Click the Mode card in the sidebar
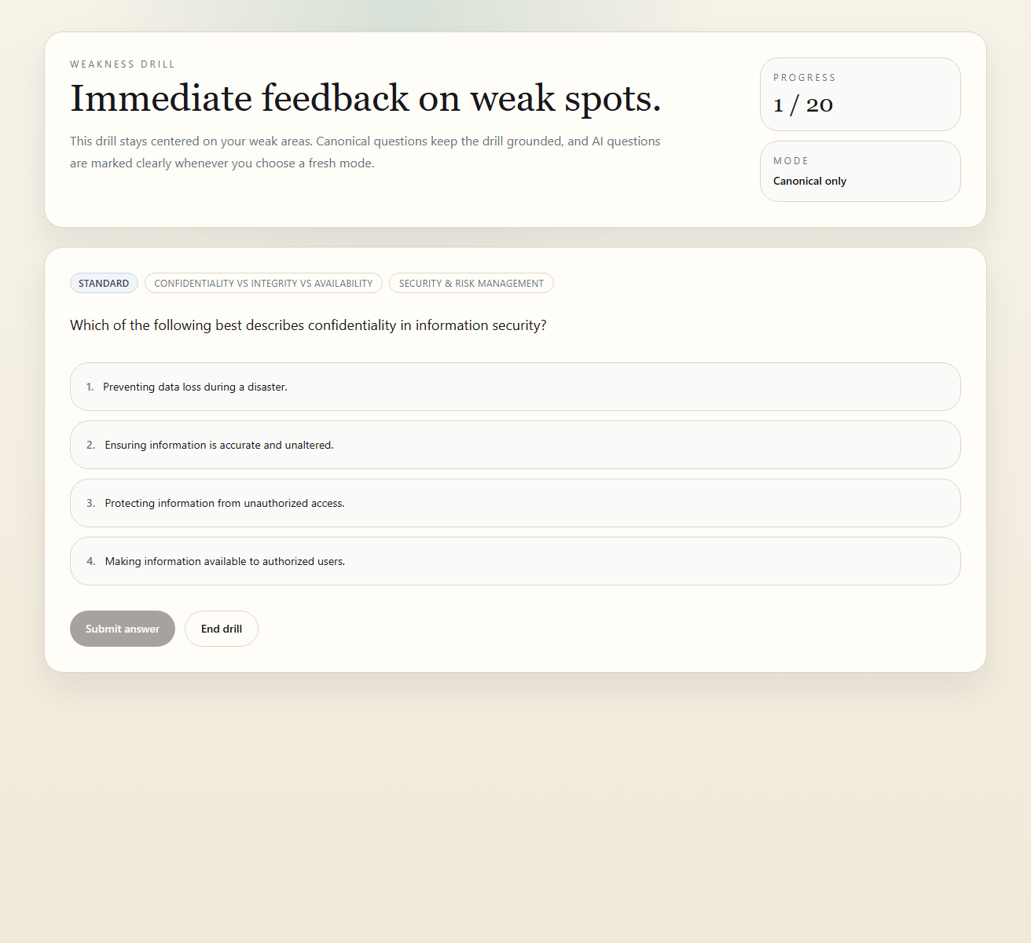 [x=860, y=171]
